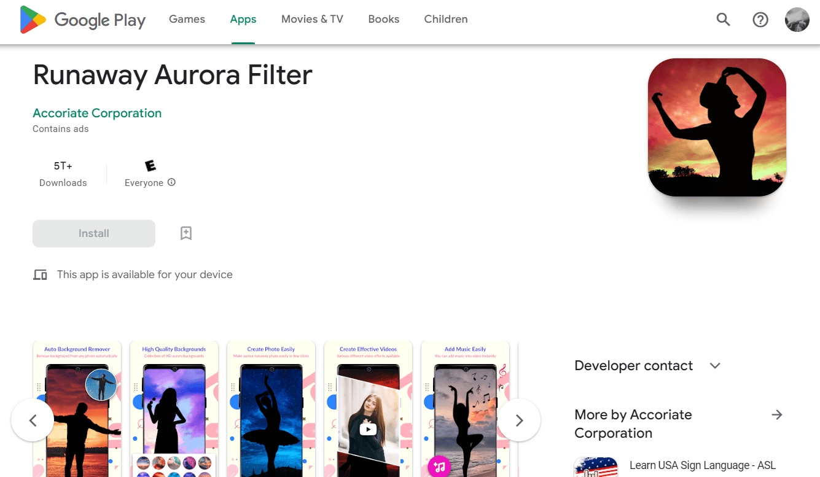Click the Install button
820x477 pixels.
click(94, 233)
